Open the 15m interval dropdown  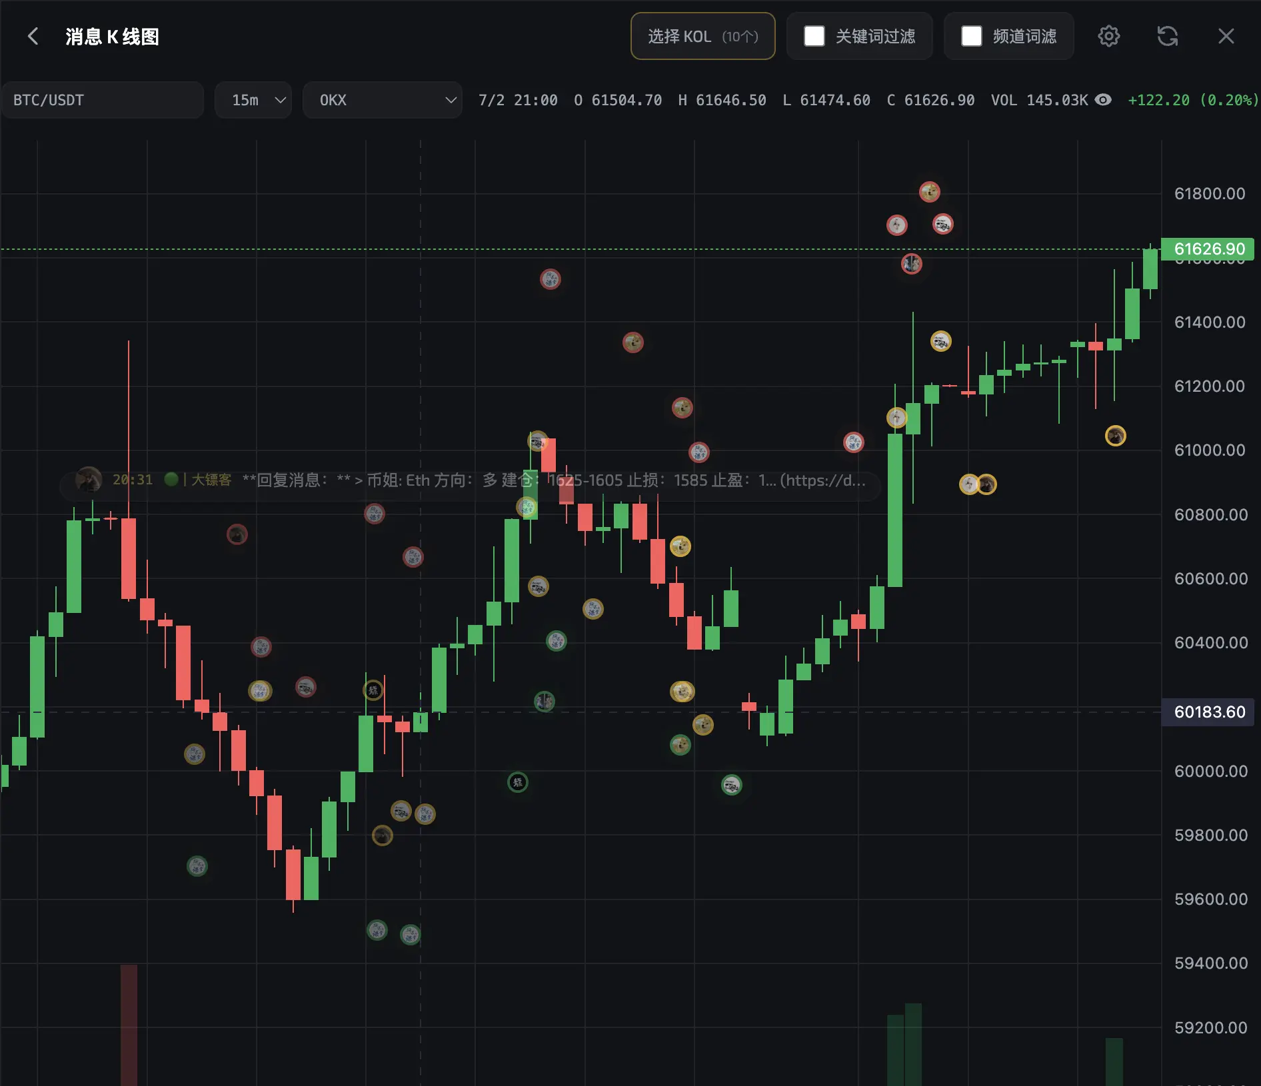(x=253, y=100)
